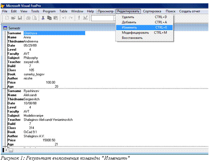This screenshot has height=162, width=209.
Task: Click the Name value Anna
Action: tap(27, 37)
